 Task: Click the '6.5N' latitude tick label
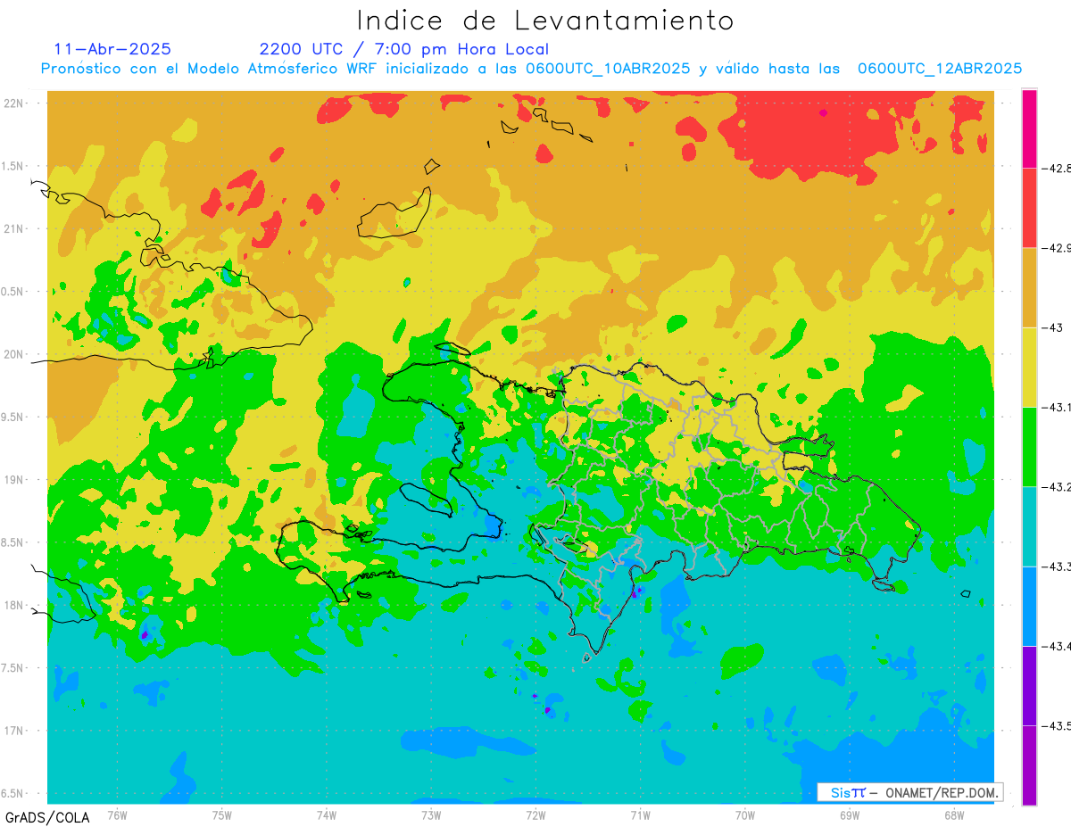(x=12, y=793)
